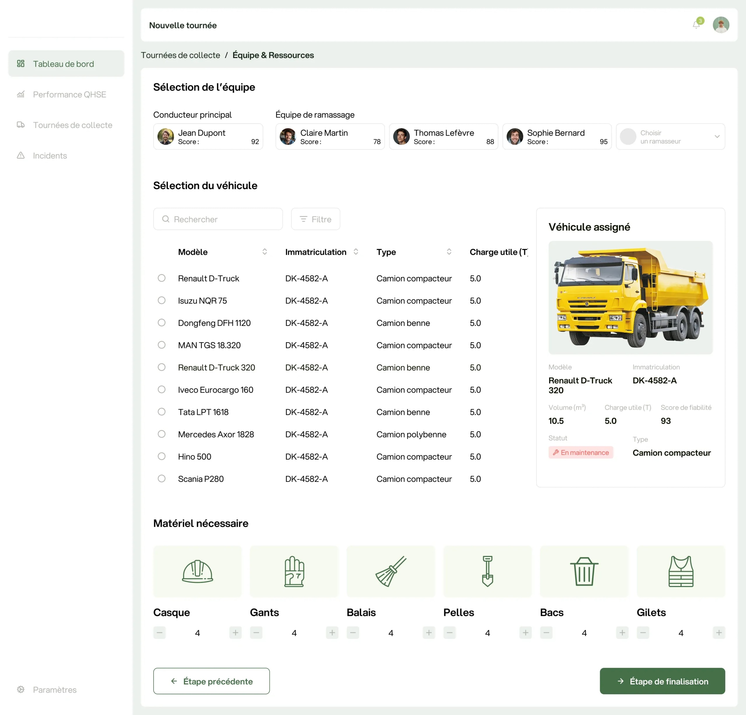Select the Iveco Eurocargo 160 radio button
This screenshot has height=715, width=746.
click(161, 389)
